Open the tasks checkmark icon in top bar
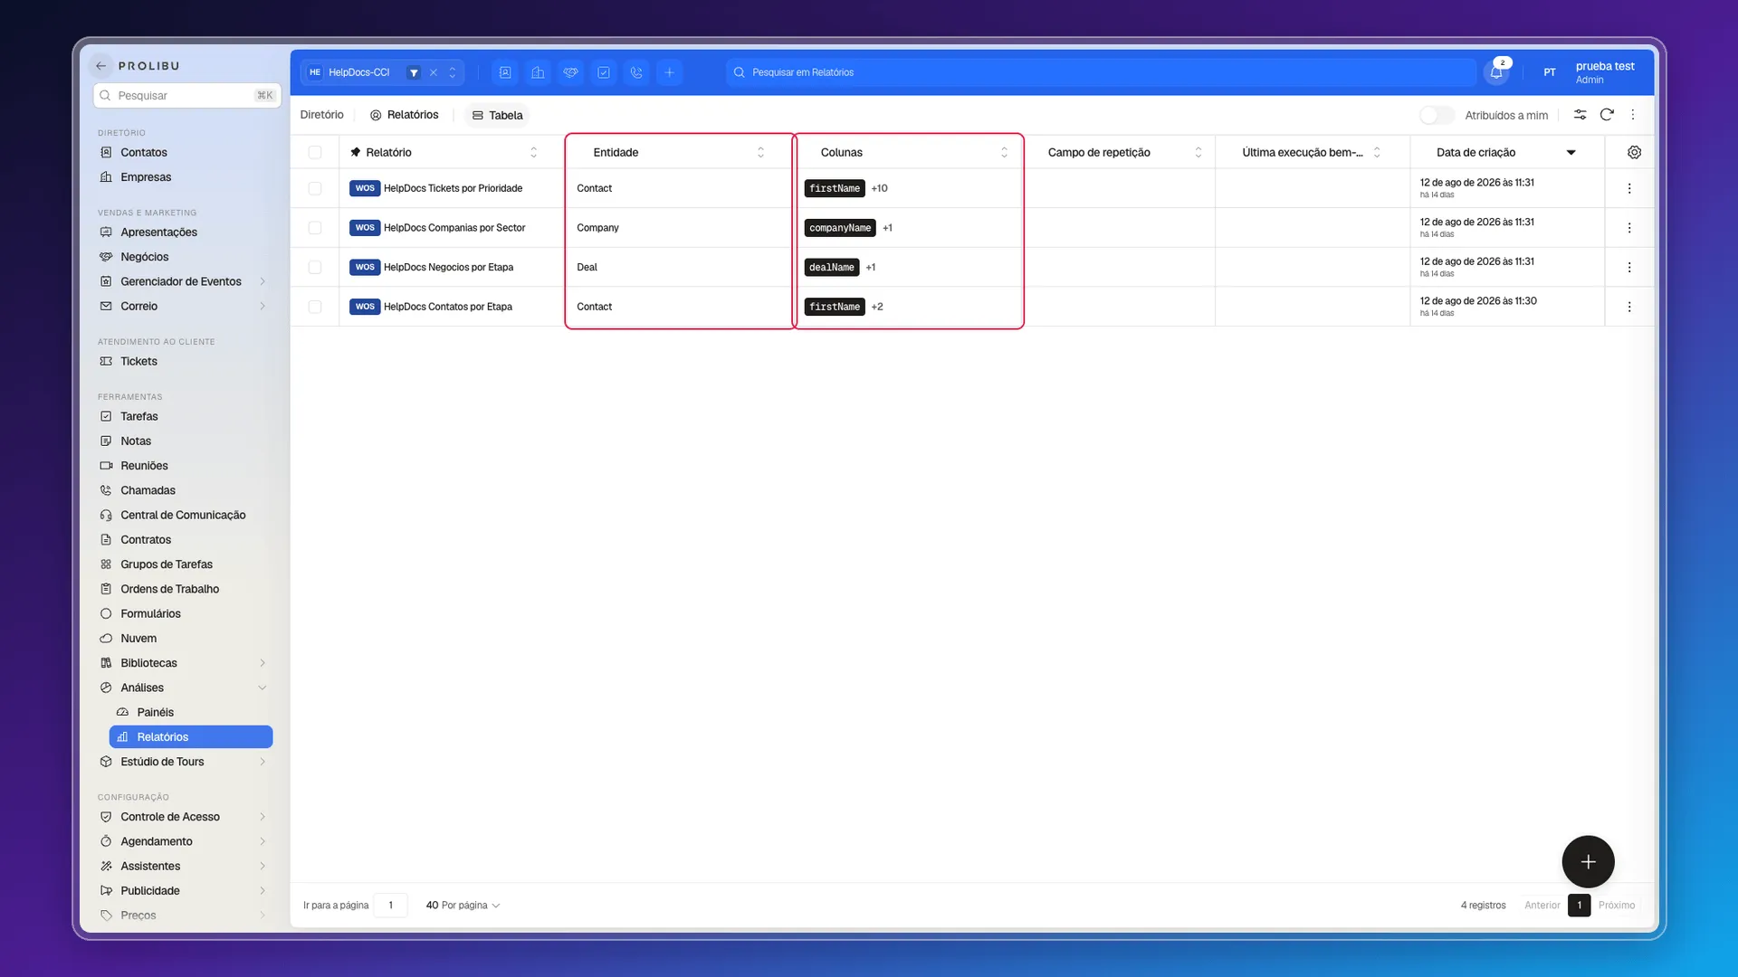Screen dimensions: 1738x977 [x=604, y=72]
